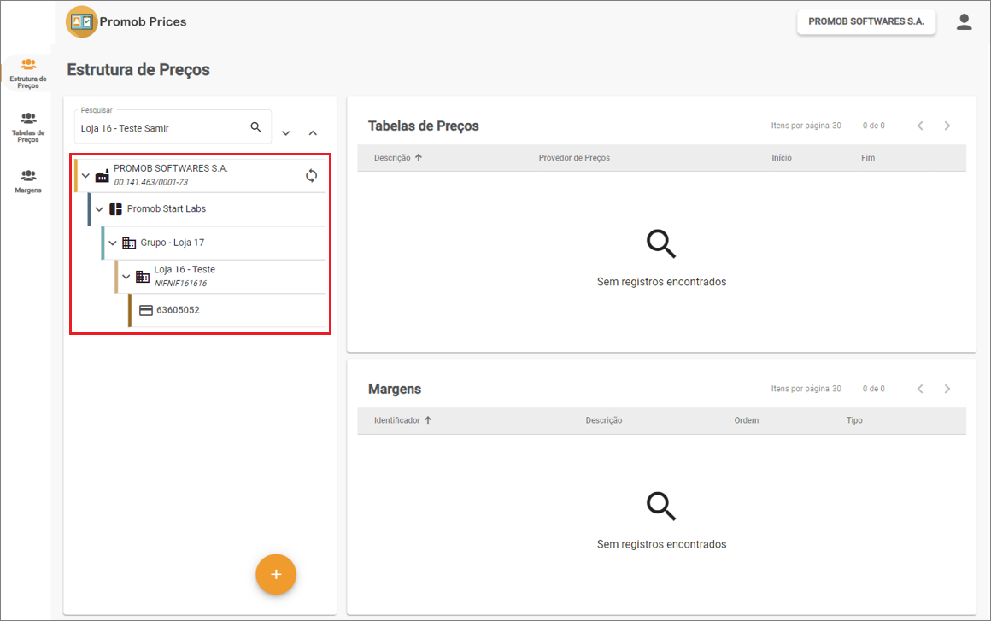This screenshot has height=621, width=991.
Task: Click the empty-state magnifier in Tabelas de Preços
Action: pos(661,243)
